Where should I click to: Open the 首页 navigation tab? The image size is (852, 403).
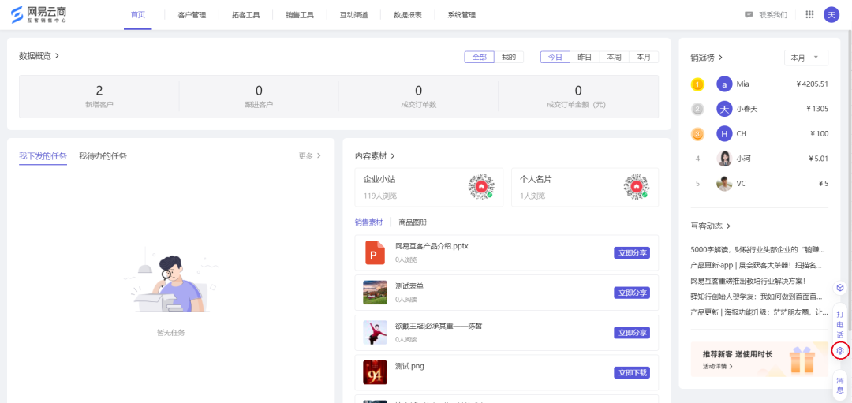click(138, 15)
